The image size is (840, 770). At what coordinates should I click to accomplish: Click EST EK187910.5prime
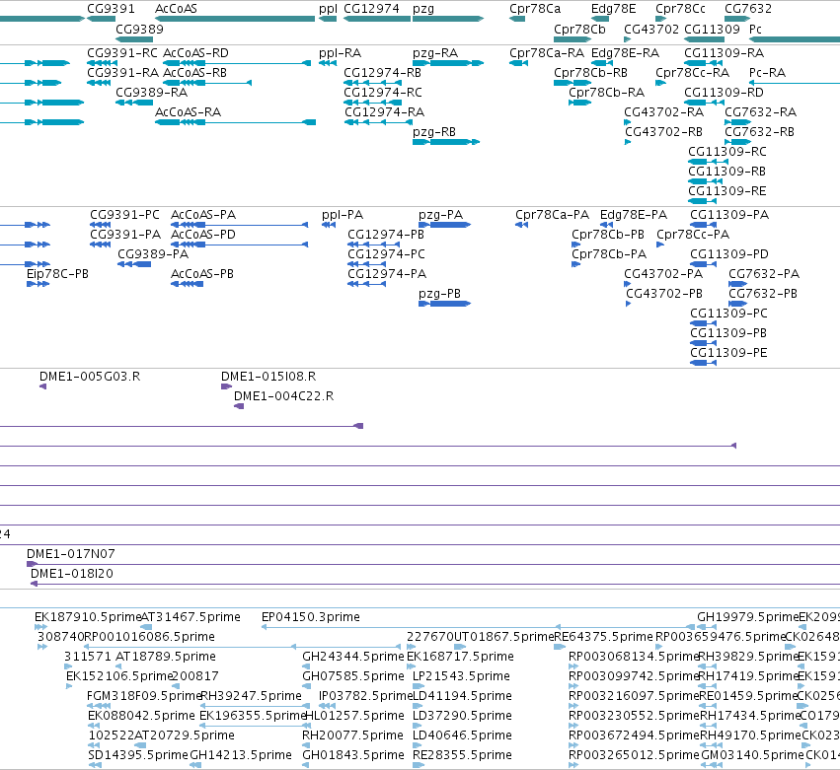point(40,627)
